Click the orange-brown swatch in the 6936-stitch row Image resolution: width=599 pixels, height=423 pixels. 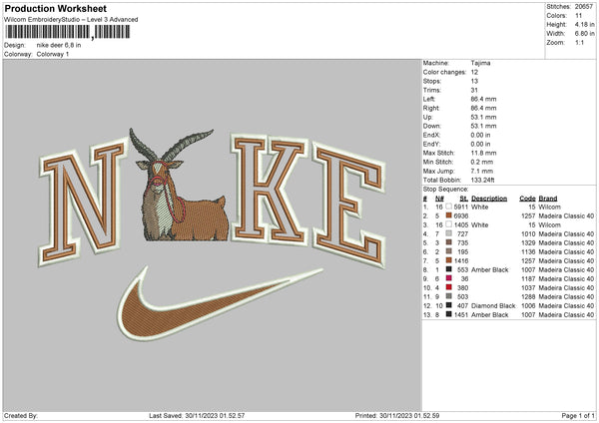(x=448, y=215)
